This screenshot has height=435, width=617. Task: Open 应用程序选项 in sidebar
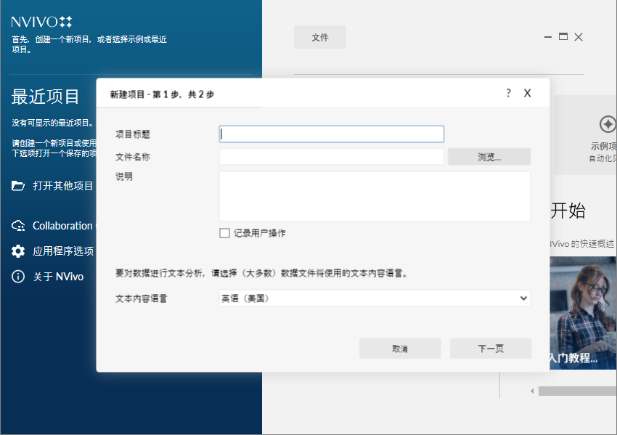point(63,251)
